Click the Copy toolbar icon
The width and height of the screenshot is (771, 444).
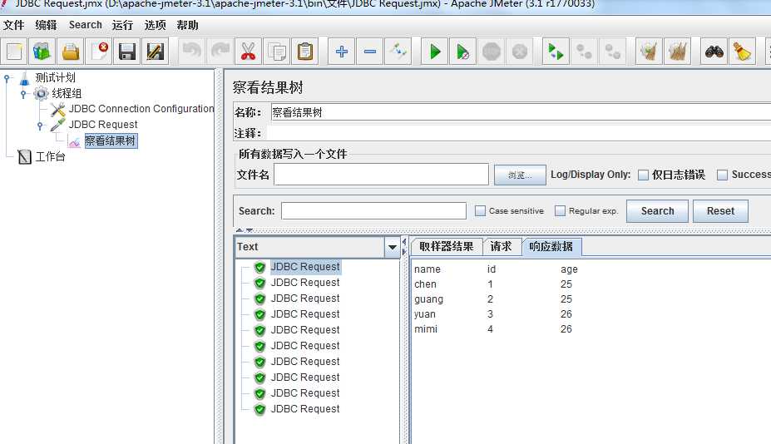click(277, 52)
